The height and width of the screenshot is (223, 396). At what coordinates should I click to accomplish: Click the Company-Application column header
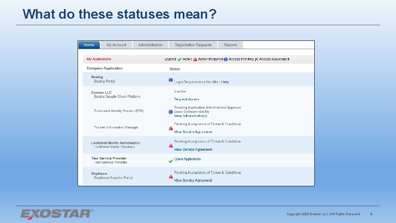tap(104, 68)
